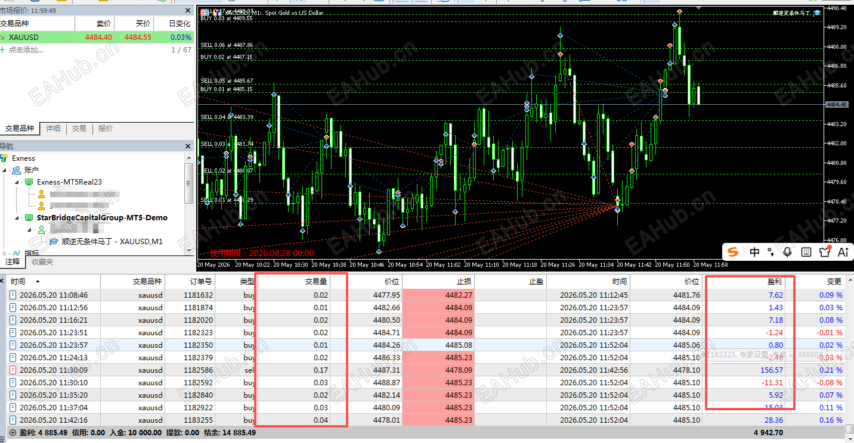This screenshot has width=854, height=443.
Task: Sort Market Watch by 卖价 column
Action: pos(104,24)
